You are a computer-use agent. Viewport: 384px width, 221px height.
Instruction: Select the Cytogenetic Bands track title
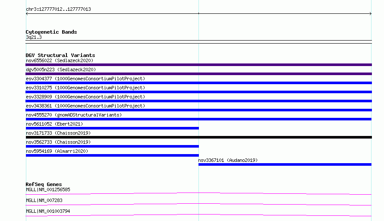coord(51,32)
